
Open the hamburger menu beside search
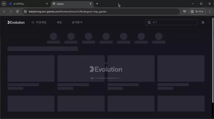point(203,22)
